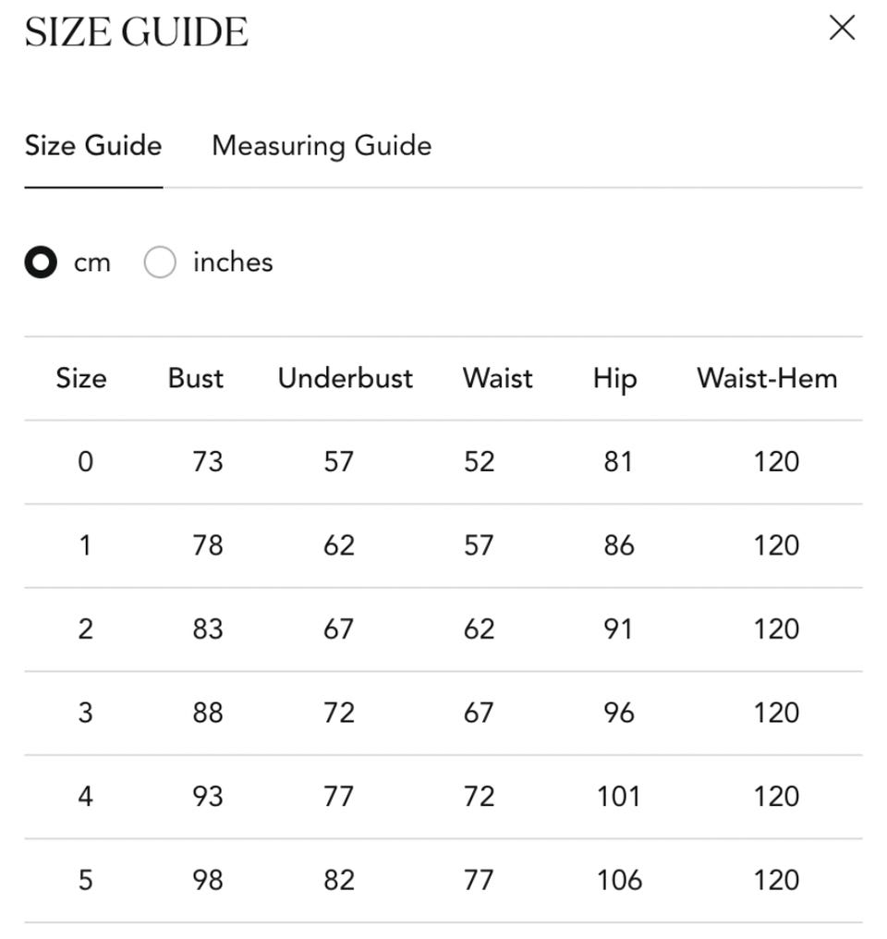Click the hip value 101
The image size is (887, 939).
619,797
